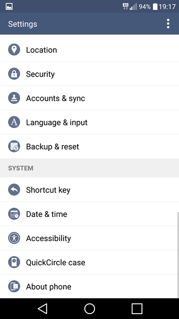Tap the image notification icon in status bar
The height and width of the screenshot is (319, 179).
pos(9,6)
